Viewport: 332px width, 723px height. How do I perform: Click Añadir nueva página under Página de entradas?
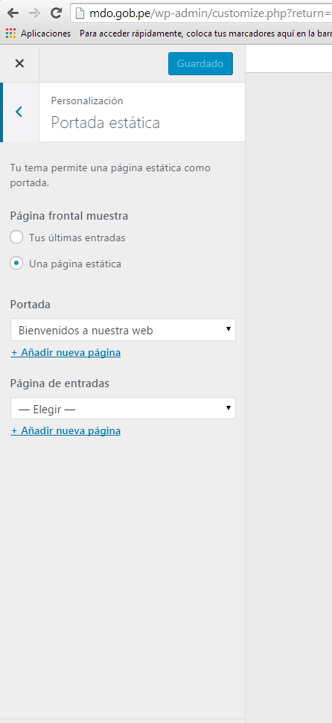coord(66,431)
